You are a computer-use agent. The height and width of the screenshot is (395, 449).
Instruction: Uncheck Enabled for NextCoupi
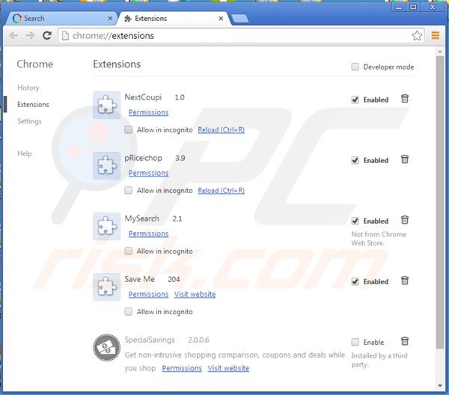pyautogui.click(x=355, y=99)
